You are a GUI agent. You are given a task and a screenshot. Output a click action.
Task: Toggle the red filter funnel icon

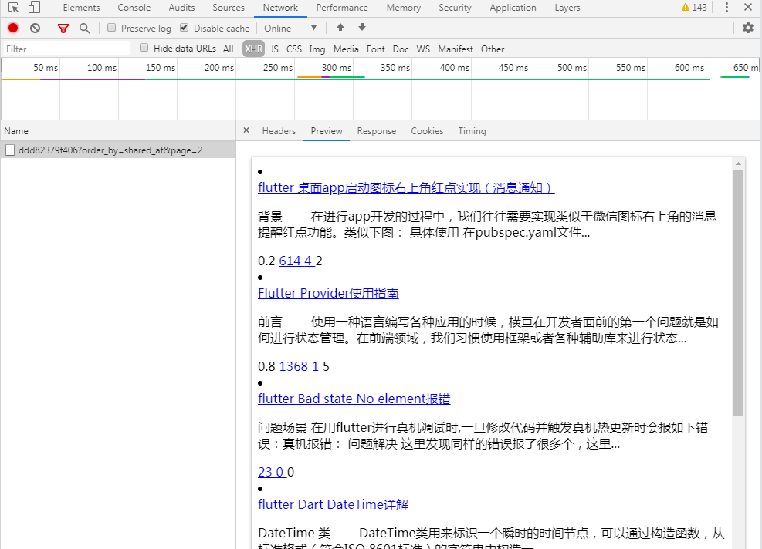point(63,29)
